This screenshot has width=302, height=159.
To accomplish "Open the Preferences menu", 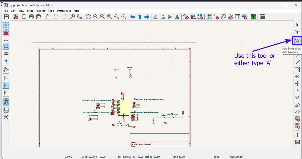I will [x=64, y=11].
